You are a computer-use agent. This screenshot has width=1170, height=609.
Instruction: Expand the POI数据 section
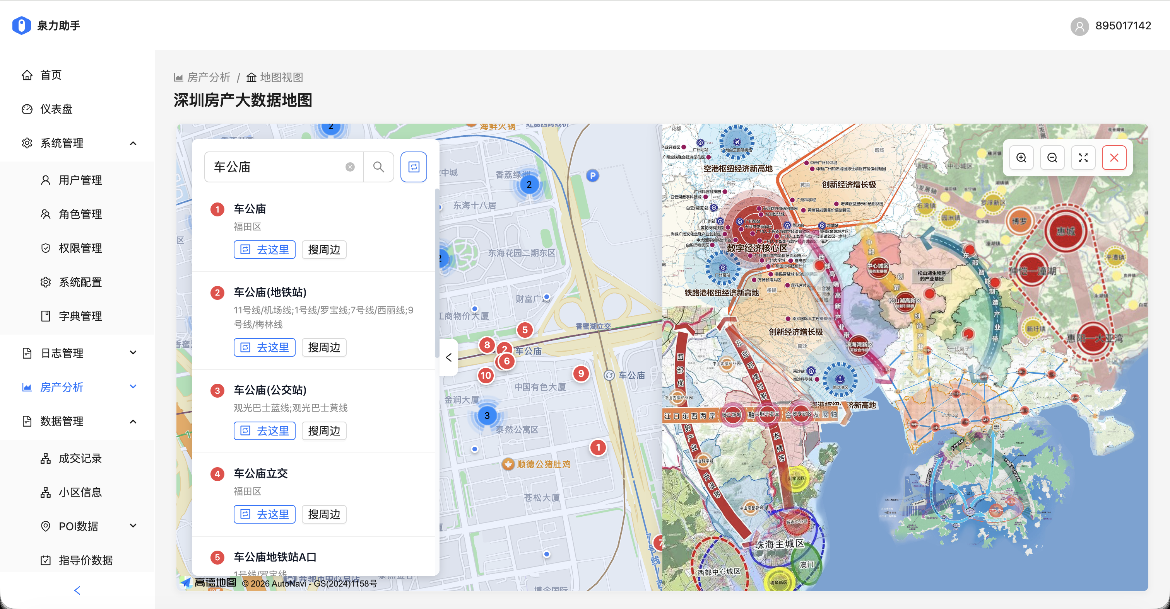coord(133,526)
